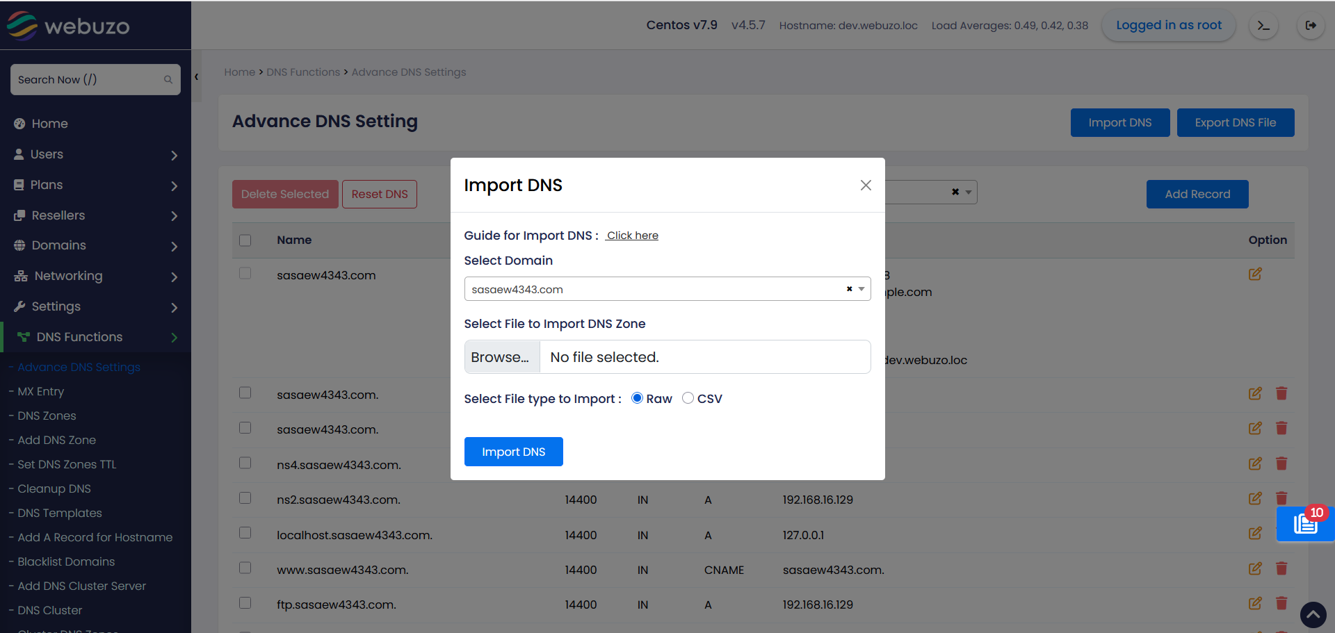Viewport: 1335px width, 633px height.
Task: Go to MX Entry in sidebar
Action: (40, 391)
